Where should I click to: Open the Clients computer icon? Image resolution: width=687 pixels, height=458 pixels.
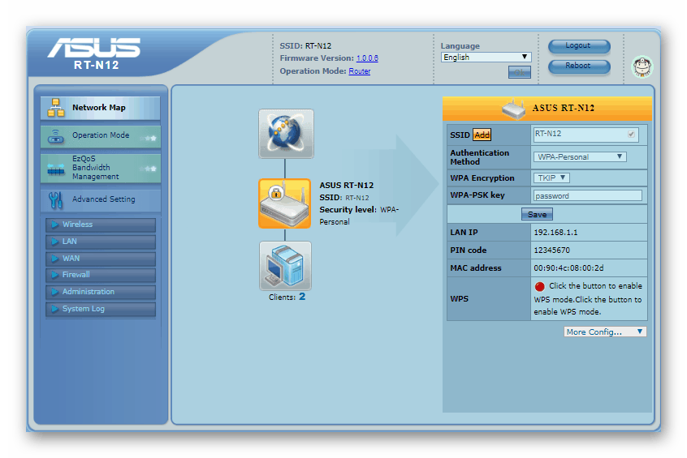[285, 266]
